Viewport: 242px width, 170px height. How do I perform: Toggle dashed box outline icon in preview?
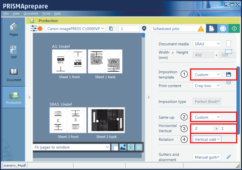139,147
